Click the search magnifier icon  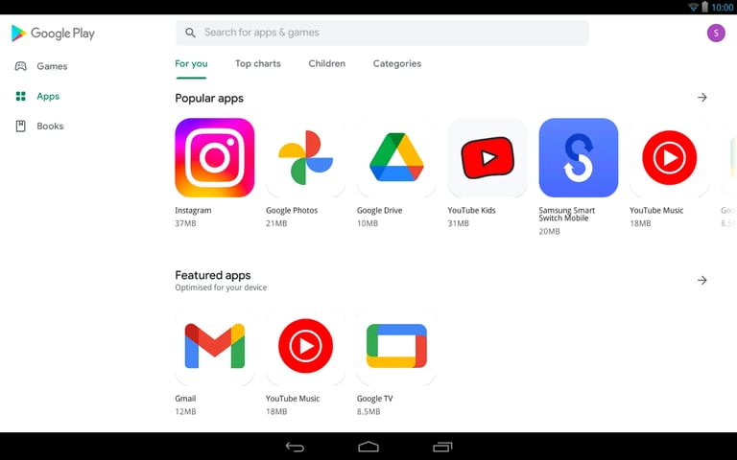click(x=190, y=33)
